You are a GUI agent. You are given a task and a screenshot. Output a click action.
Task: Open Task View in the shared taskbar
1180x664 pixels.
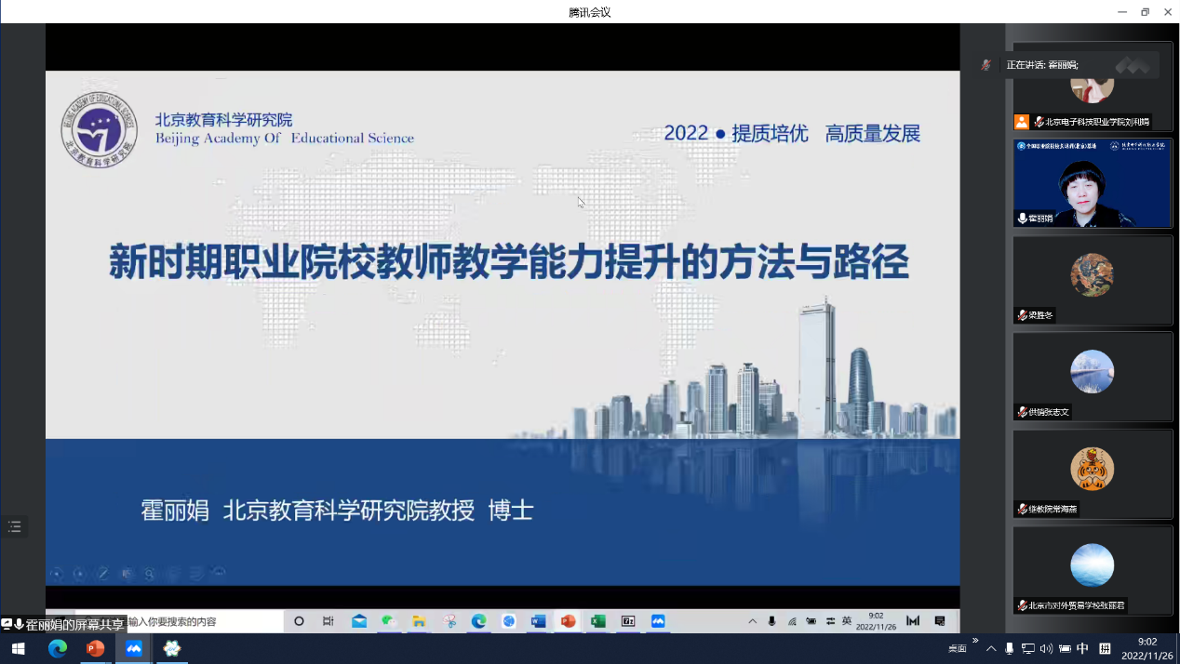click(x=328, y=621)
